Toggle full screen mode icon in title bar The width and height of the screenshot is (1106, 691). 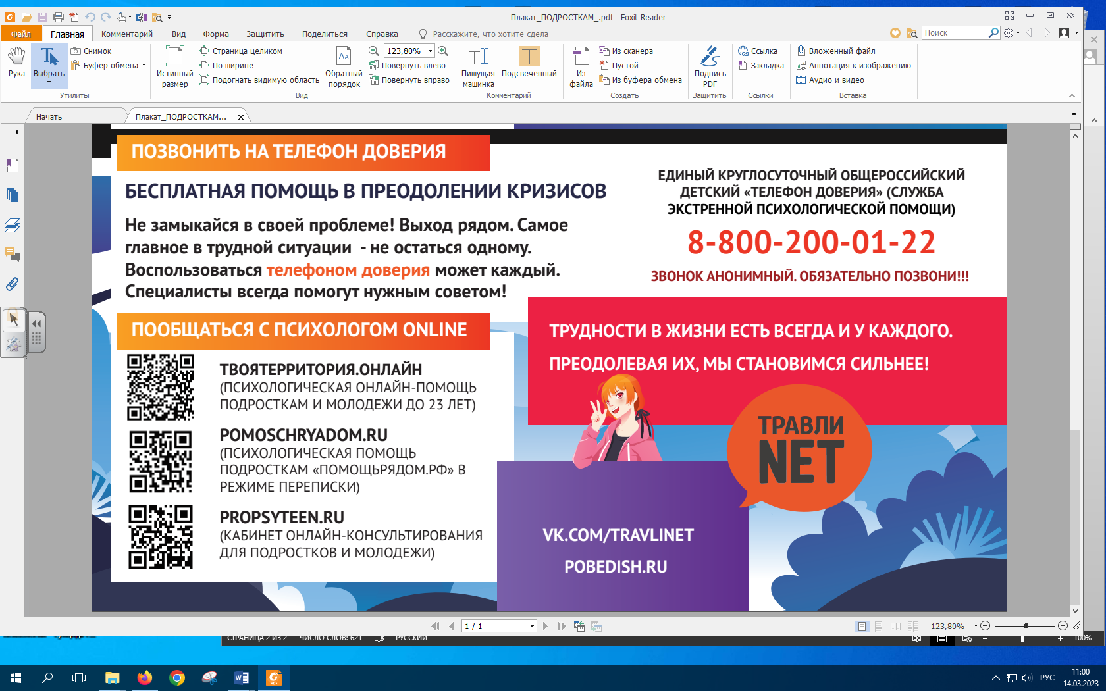tap(1010, 16)
